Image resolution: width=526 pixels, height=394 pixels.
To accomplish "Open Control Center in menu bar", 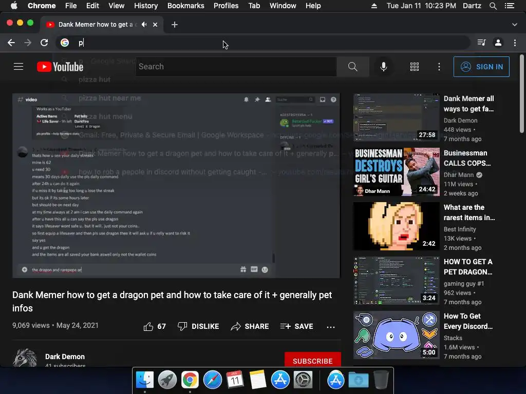I will pos(510,6).
